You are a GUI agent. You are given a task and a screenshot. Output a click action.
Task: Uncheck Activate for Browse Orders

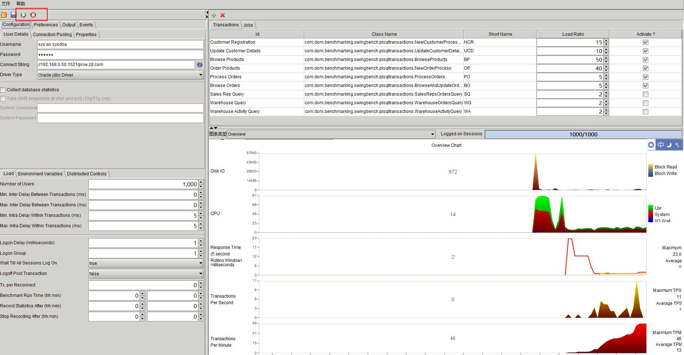[x=645, y=86]
